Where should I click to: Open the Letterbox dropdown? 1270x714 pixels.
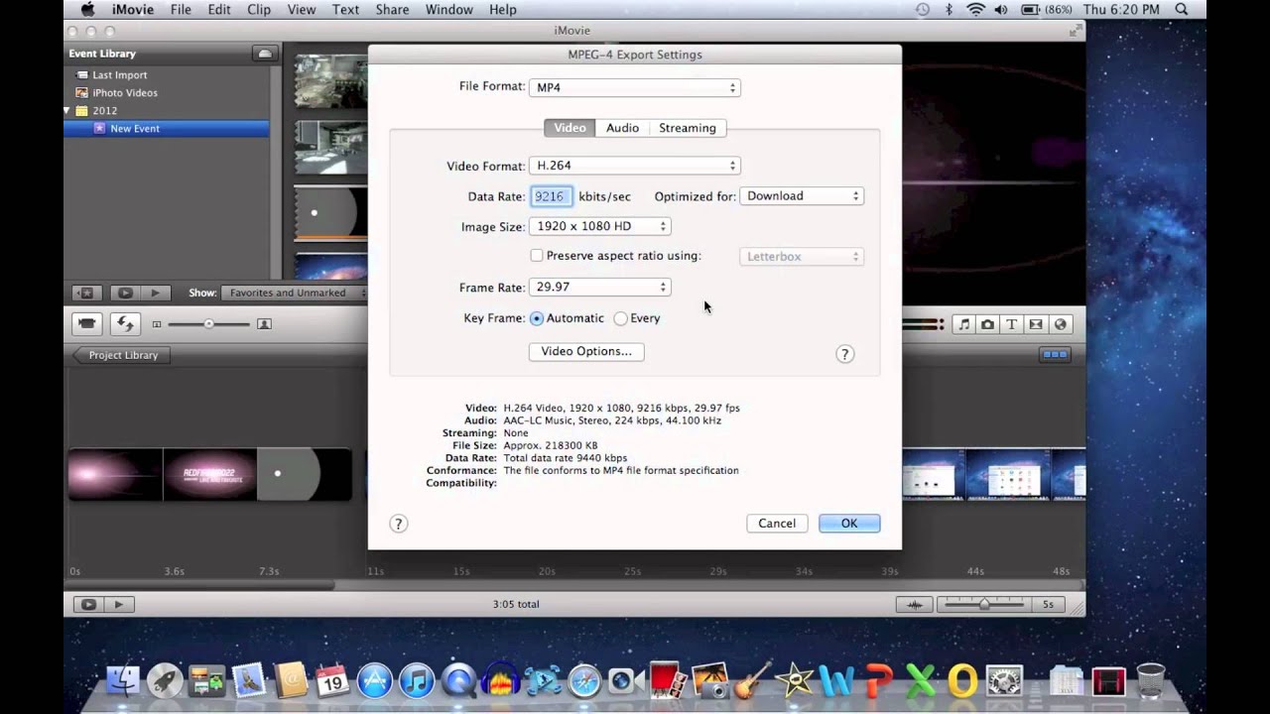pos(802,257)
